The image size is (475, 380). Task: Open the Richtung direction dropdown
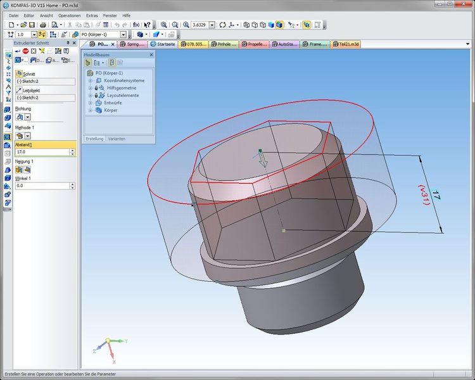(28, 117)
